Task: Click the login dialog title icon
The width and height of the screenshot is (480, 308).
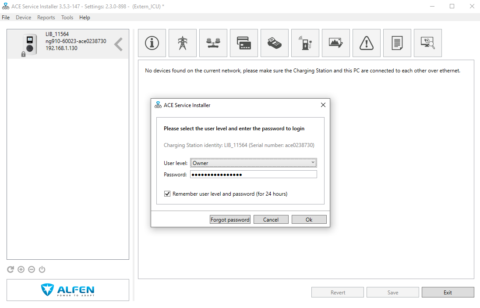Action: pos(158,105)
